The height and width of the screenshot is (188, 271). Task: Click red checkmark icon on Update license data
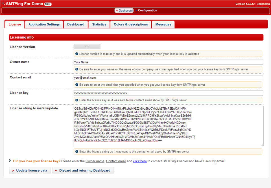click(x=13, y=171)
